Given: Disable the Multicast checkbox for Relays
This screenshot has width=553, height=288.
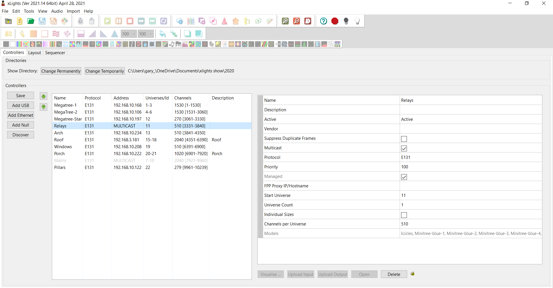Looking at the screenshot, I should [x=404, y=148].
